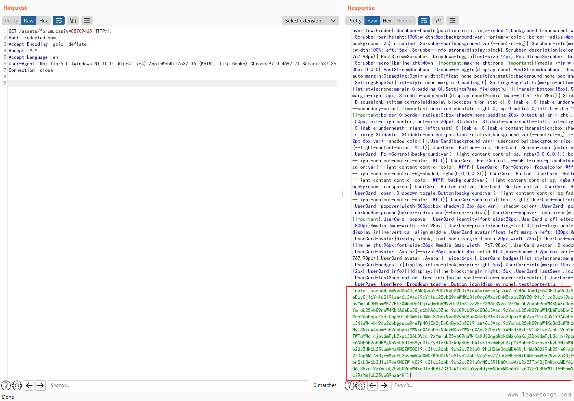Image resolution: width=574 pixels, height=401 pixels.
Task: Switch Response view to Pretty tab
Action: point(355,21)
